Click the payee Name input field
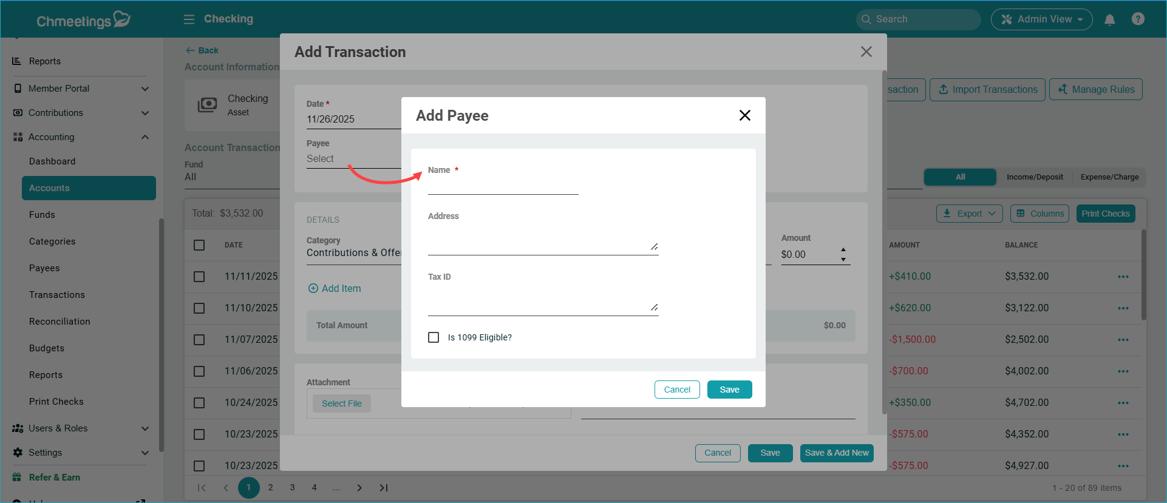Image resolution: width=1167 pixels, height=503 pixels. point(503,186)
